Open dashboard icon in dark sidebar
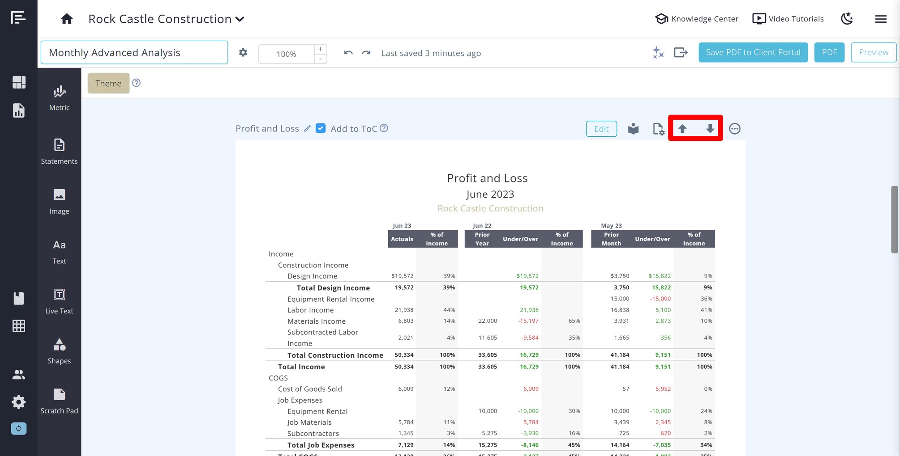 (x=19, y=82)
